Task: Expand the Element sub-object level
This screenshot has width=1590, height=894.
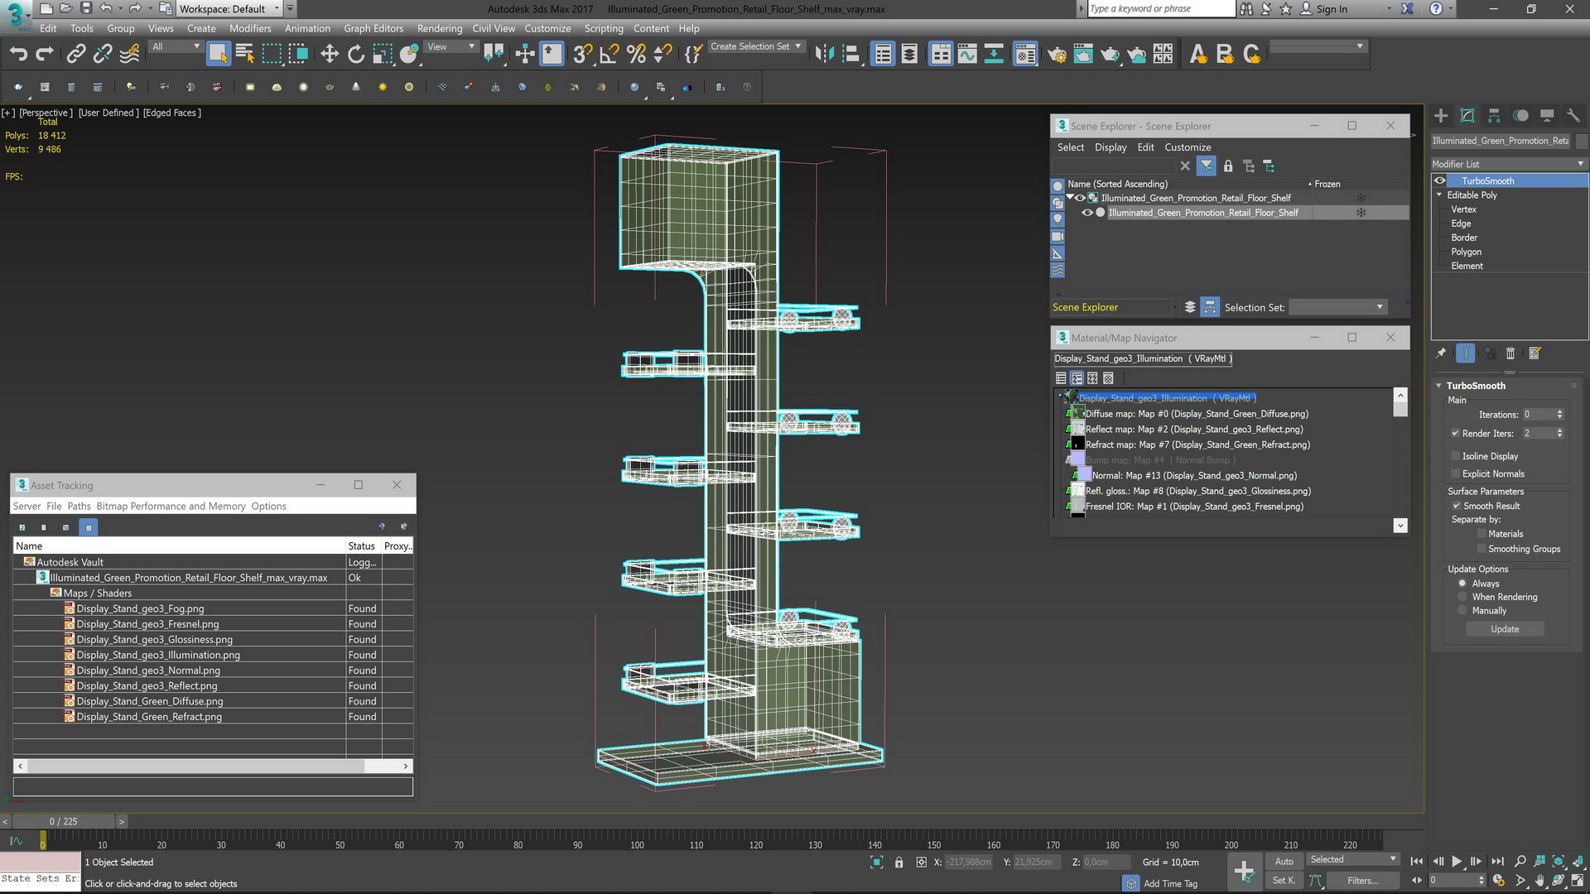Action: 1467,265
